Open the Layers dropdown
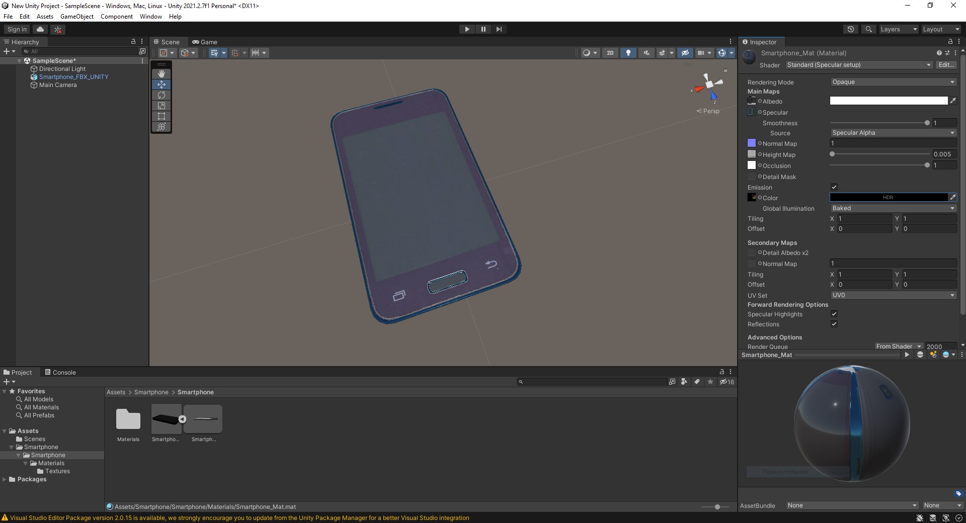Viewport: 966px width, 523px height. tap(898, 29)
